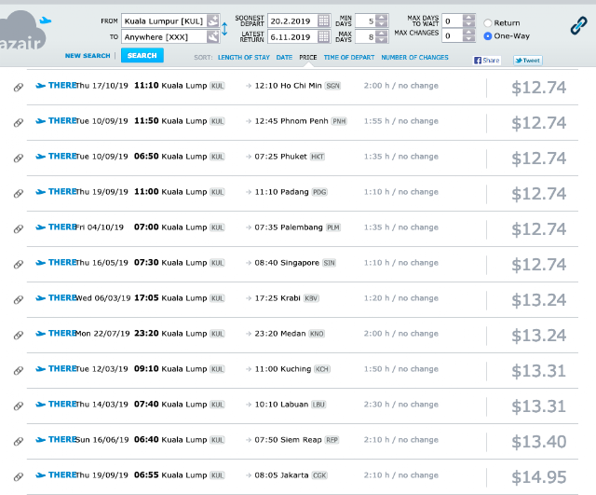Open the calendar picker for Latest Return

pyautogui.click(x=323, y=37)
